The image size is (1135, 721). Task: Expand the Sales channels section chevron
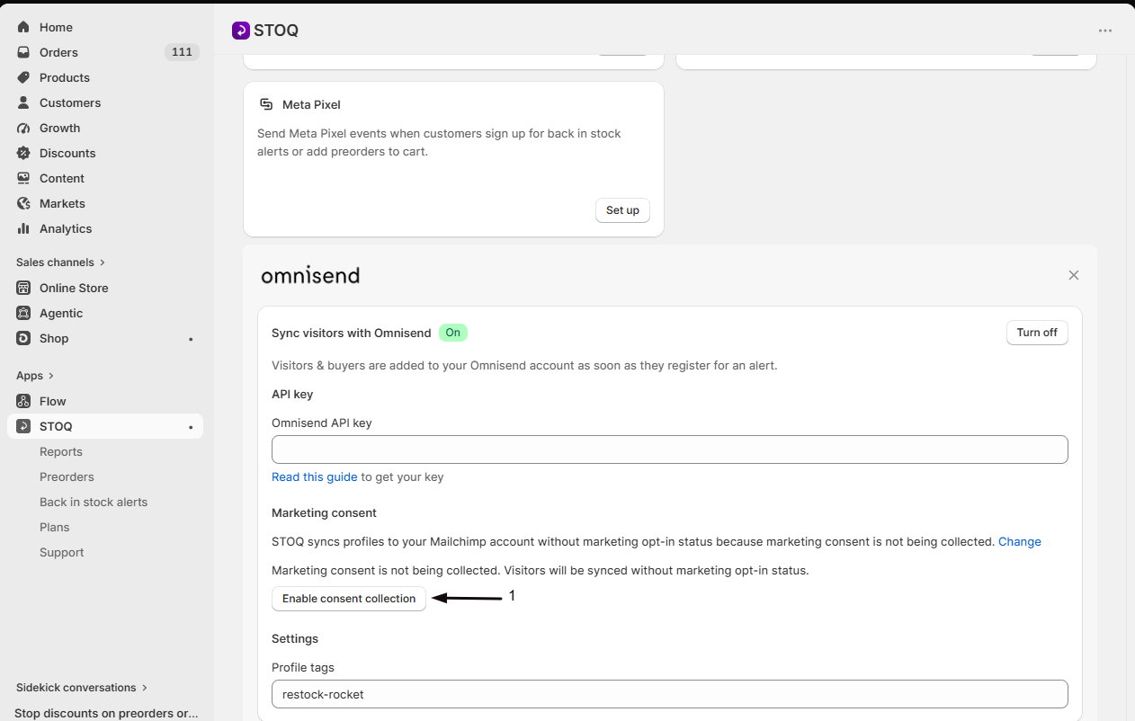tap(103, 263)
